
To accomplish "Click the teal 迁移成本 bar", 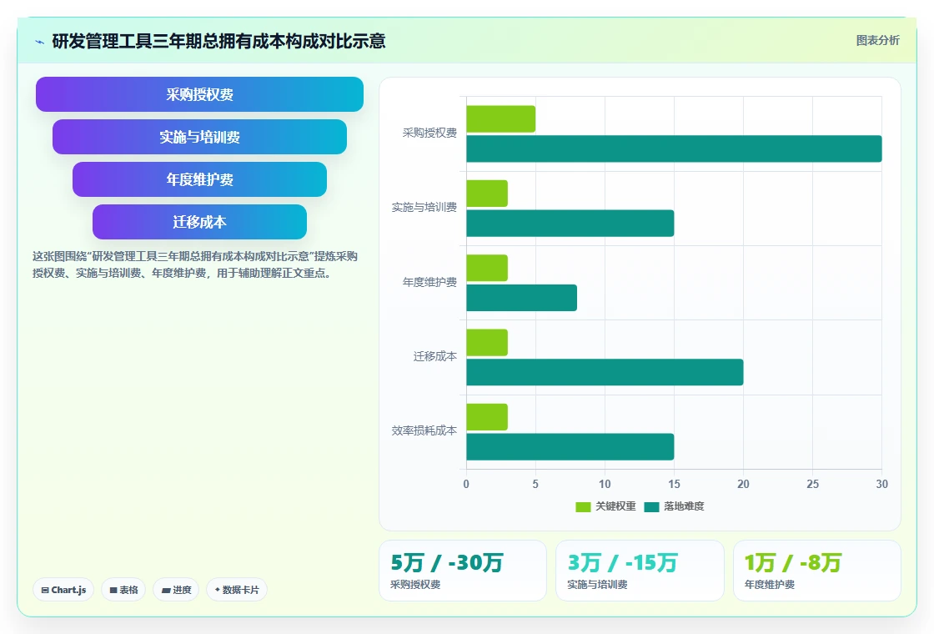I will coord(605,372).
